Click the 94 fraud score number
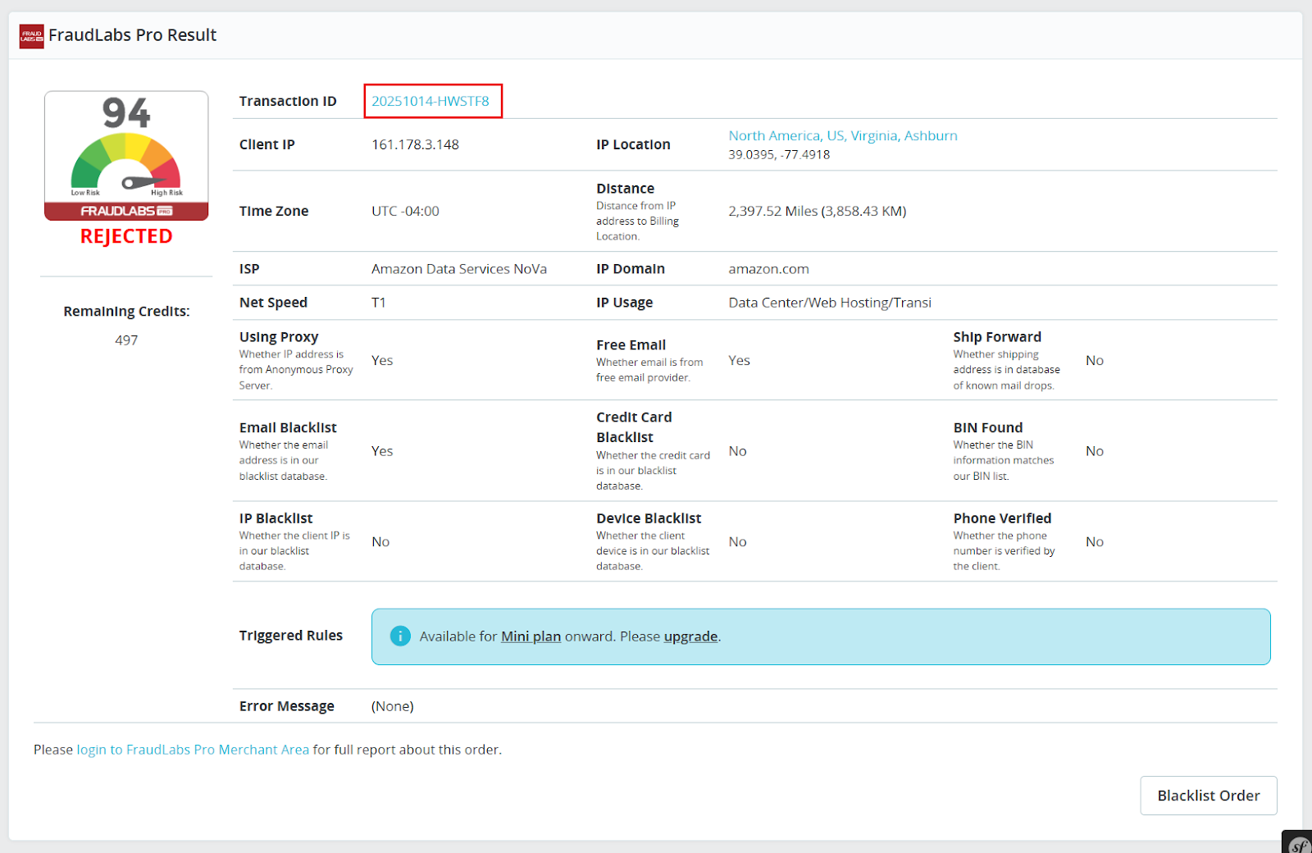The image size is (1312, 853). [x=126, y=113]
